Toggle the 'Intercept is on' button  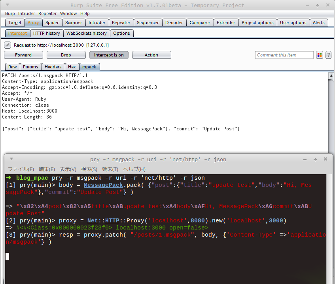109,55
